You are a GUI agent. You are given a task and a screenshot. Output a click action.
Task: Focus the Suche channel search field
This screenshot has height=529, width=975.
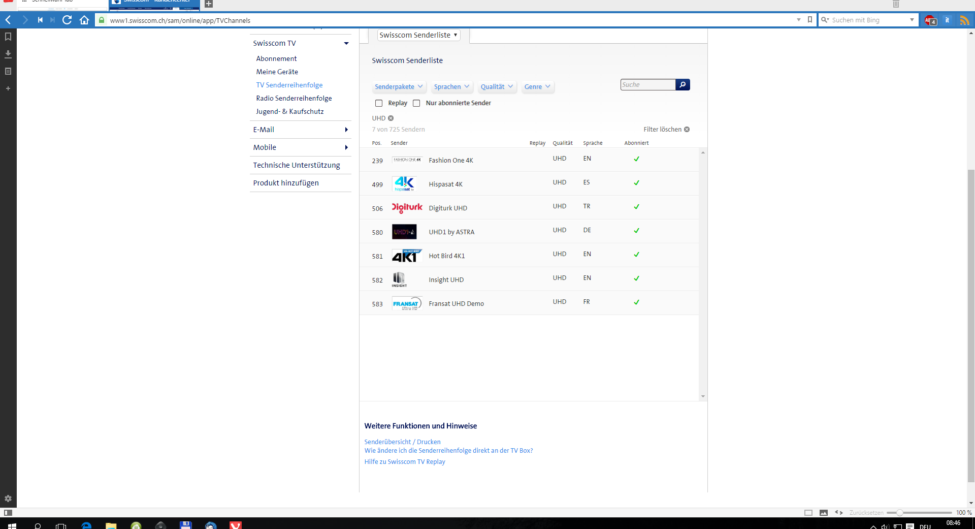point(648,85)
